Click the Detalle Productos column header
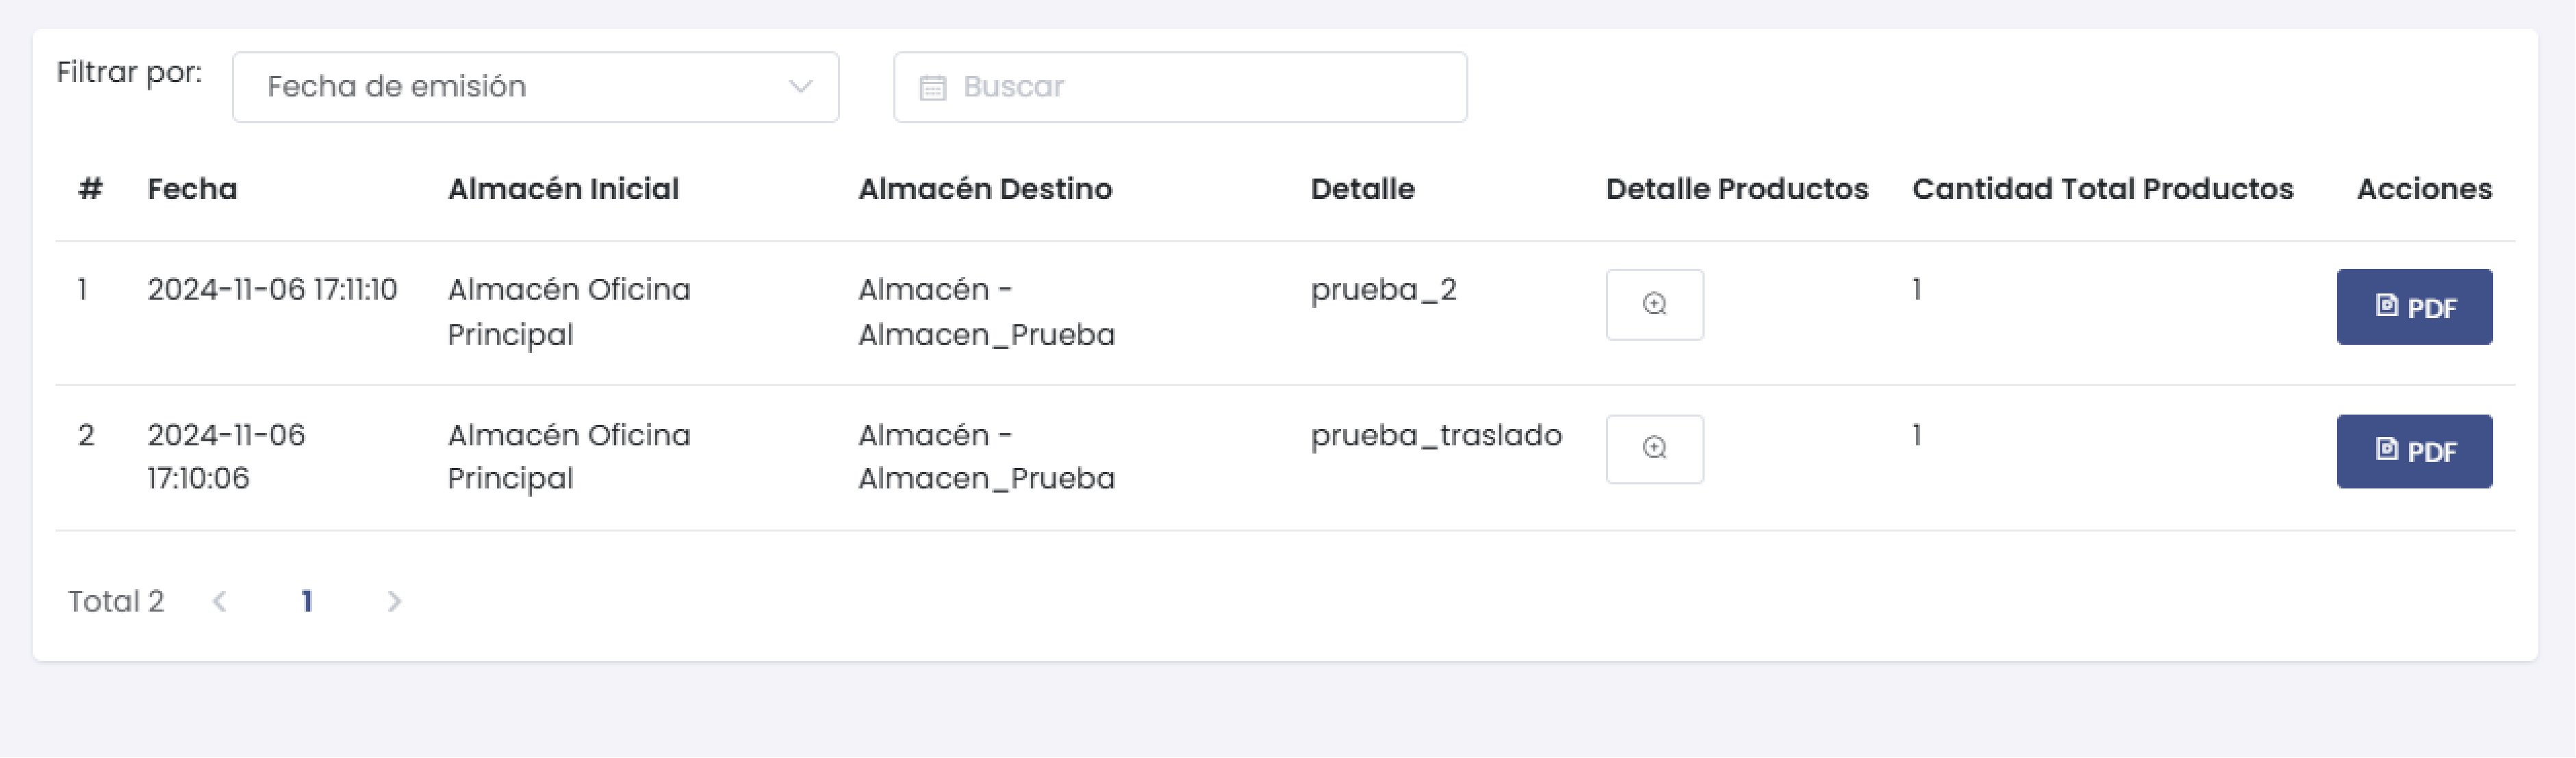The width and height of the screenshot is (2576, 758). 1736,189
